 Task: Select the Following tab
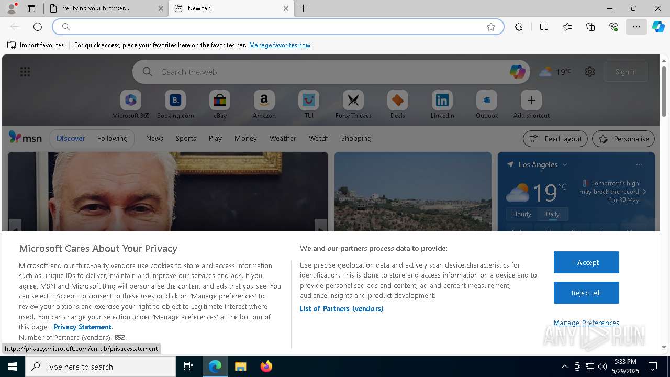pyautogui.click(x=112, y=138)
